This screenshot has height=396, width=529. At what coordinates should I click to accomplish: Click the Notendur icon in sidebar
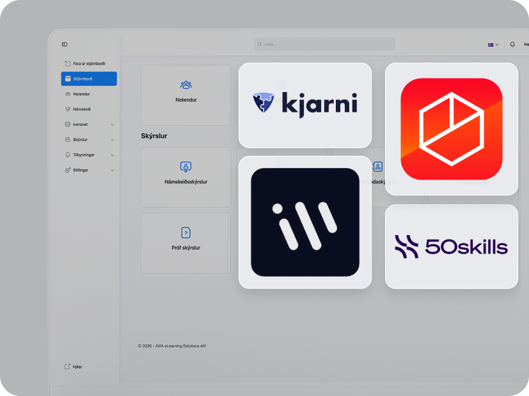tap(68, 94)
